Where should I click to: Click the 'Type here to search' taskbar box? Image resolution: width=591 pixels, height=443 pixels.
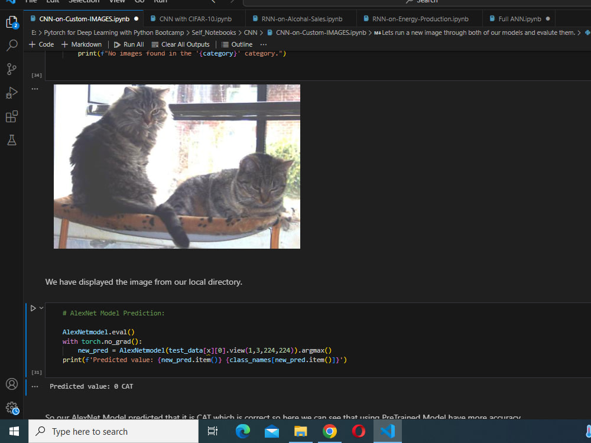(x=113, y=431)
